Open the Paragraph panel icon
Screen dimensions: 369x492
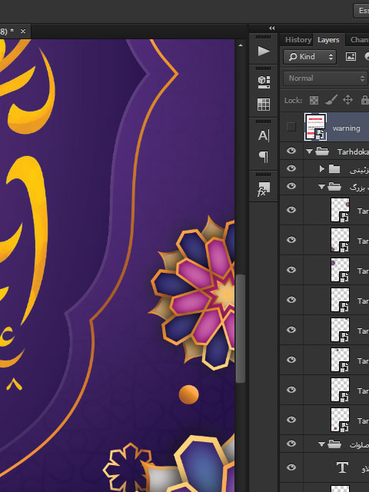coord(264,157)
